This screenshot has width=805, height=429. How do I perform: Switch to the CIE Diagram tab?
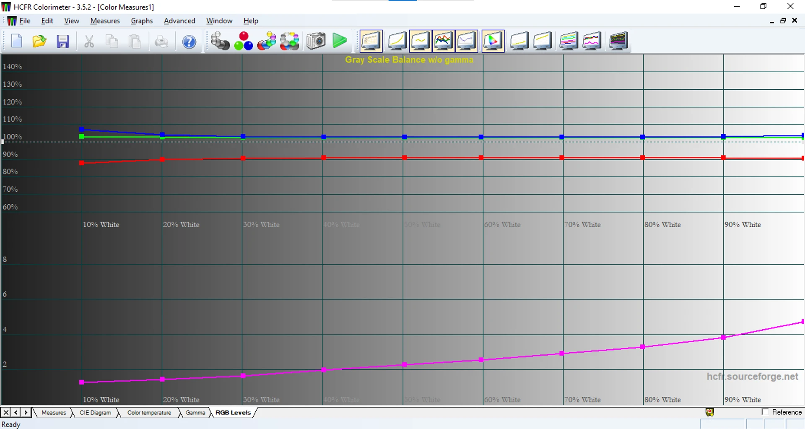pyautogui.click(x=95, y=413)
